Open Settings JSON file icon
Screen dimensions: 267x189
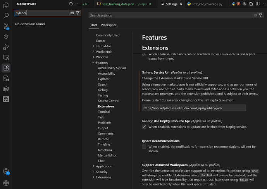(251, 4)
